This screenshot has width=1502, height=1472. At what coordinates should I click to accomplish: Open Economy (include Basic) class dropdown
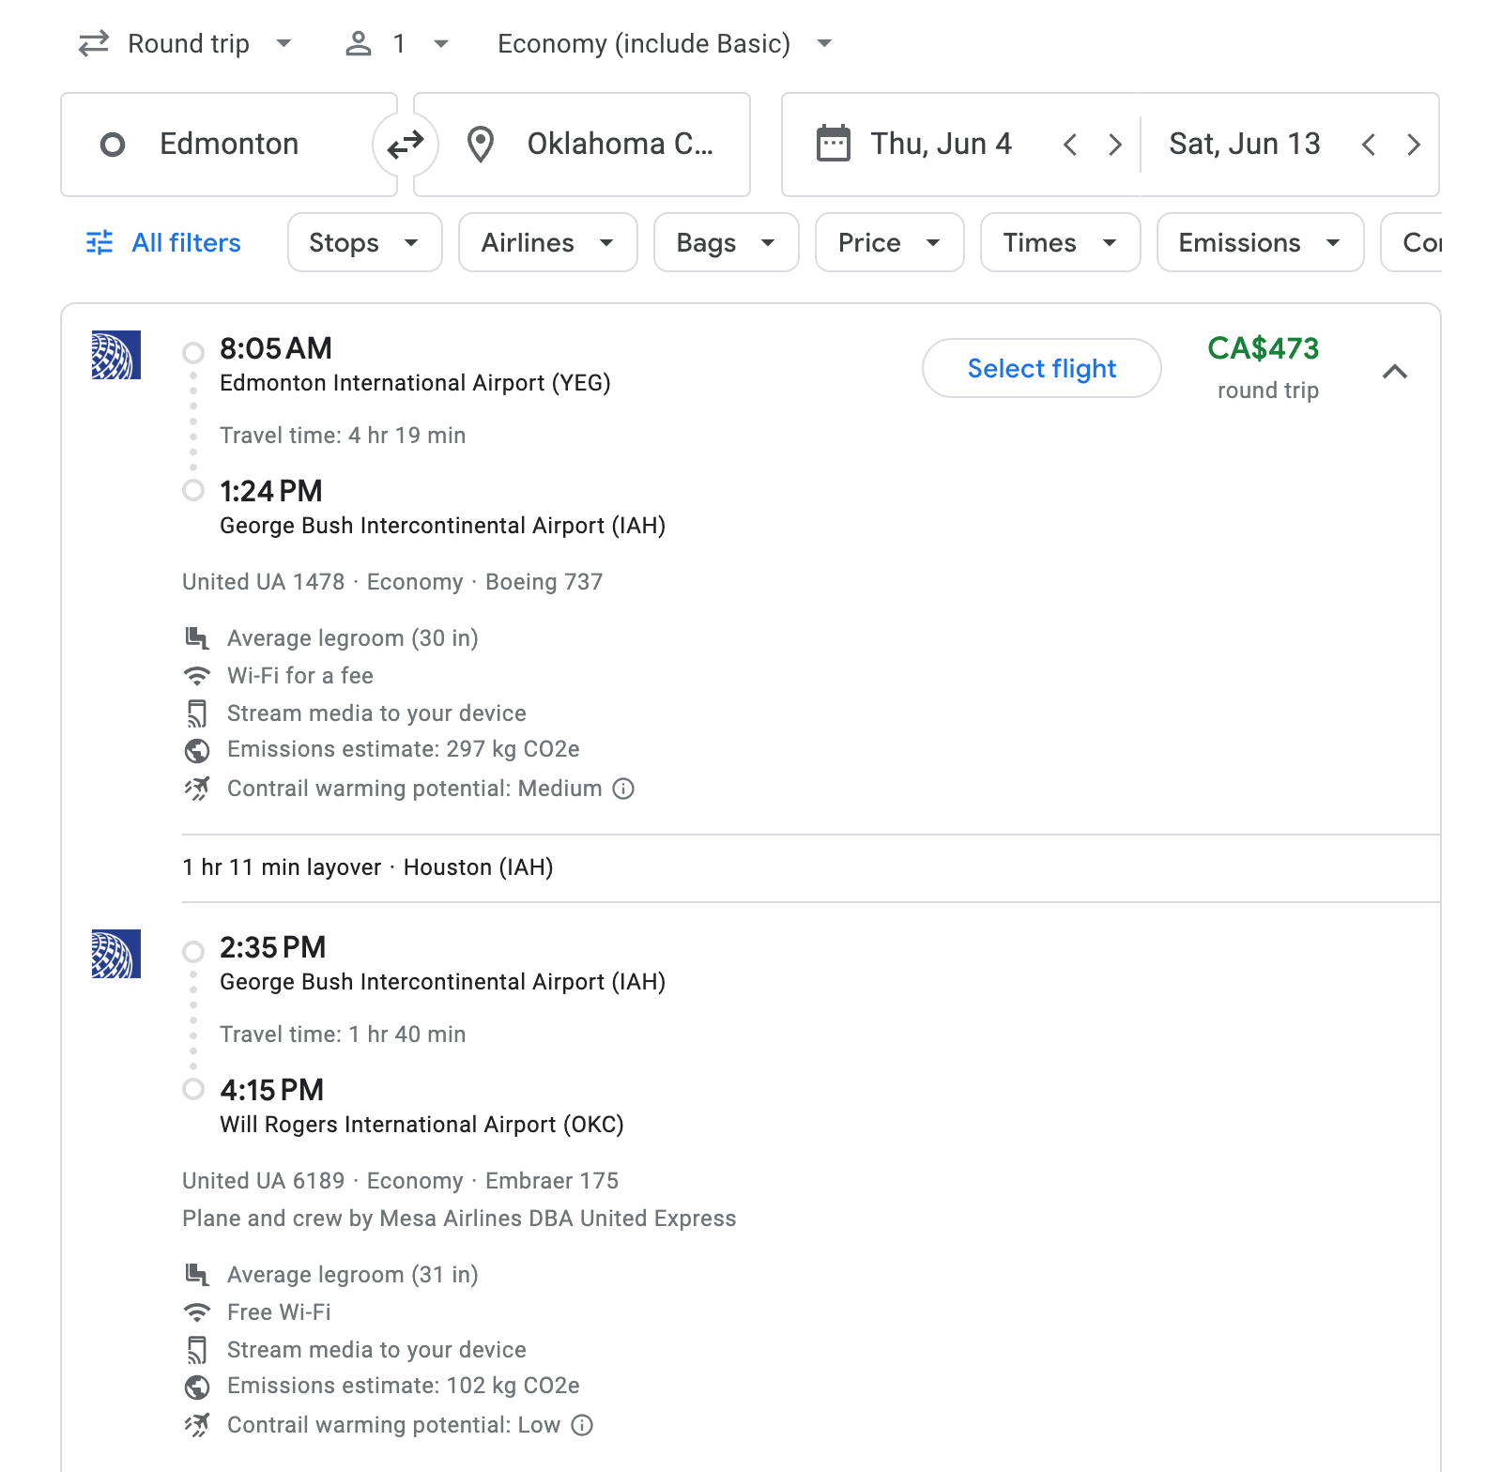(664, 44)
